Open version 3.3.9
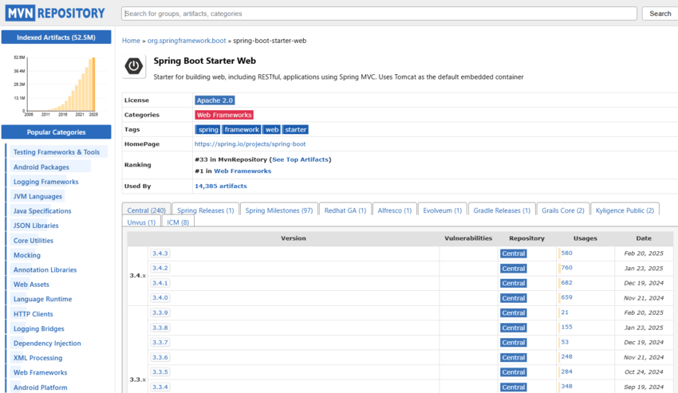 tap(160, 312)
